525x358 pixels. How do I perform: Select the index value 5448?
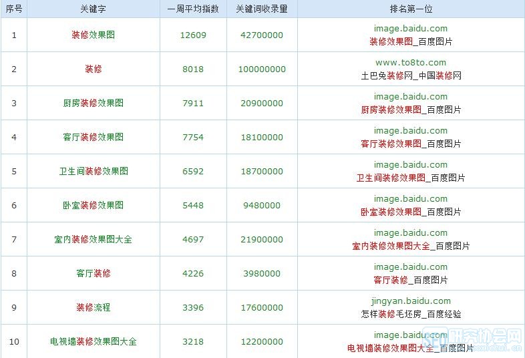pos(193,205)
